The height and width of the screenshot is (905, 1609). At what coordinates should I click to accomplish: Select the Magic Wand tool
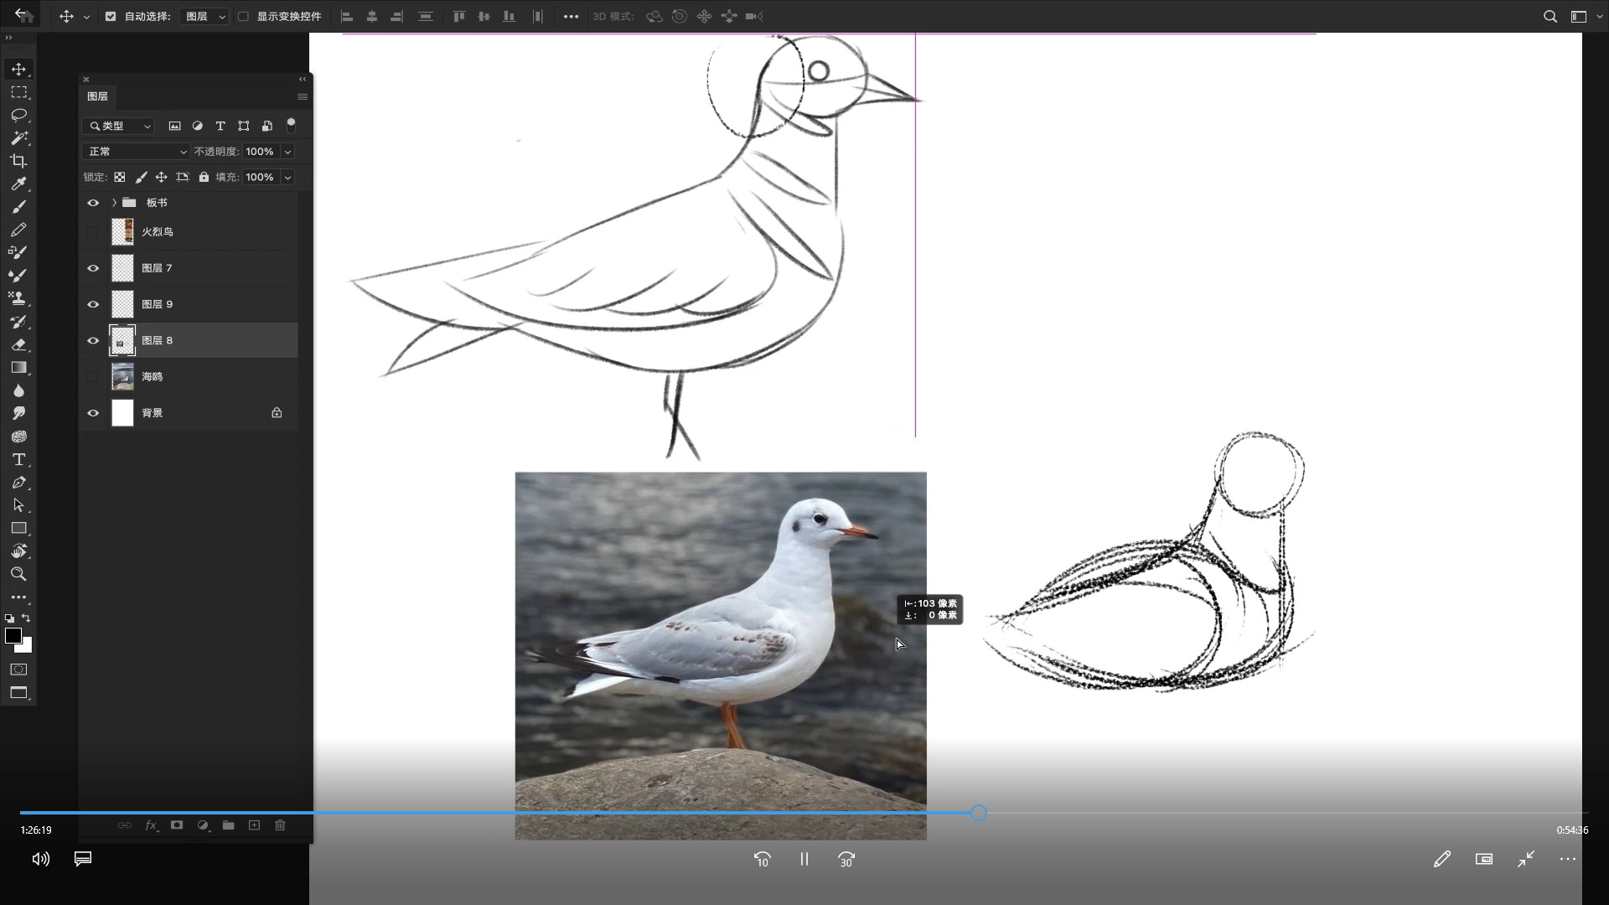[18, 137]
